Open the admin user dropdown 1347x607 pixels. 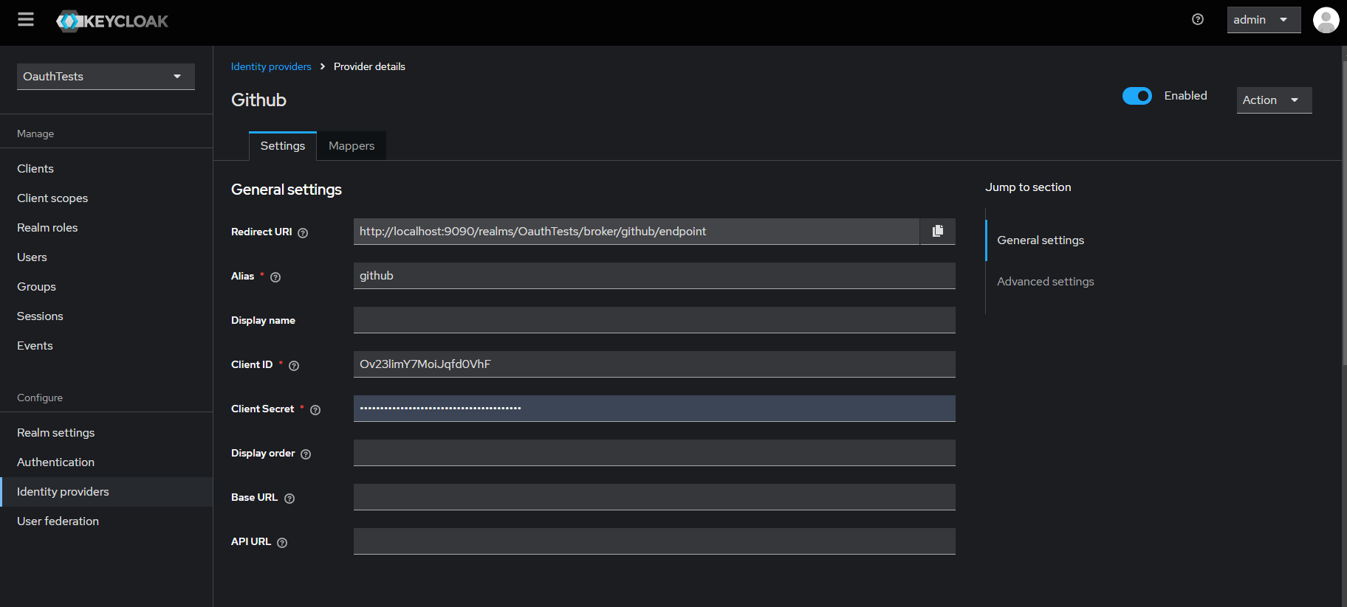1264,20
